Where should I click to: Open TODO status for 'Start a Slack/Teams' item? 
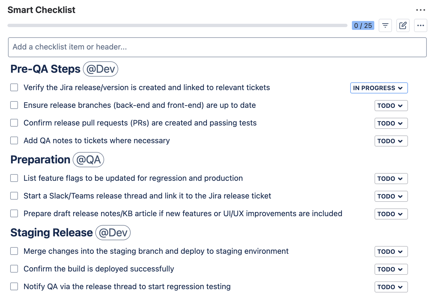coord(391,196)
